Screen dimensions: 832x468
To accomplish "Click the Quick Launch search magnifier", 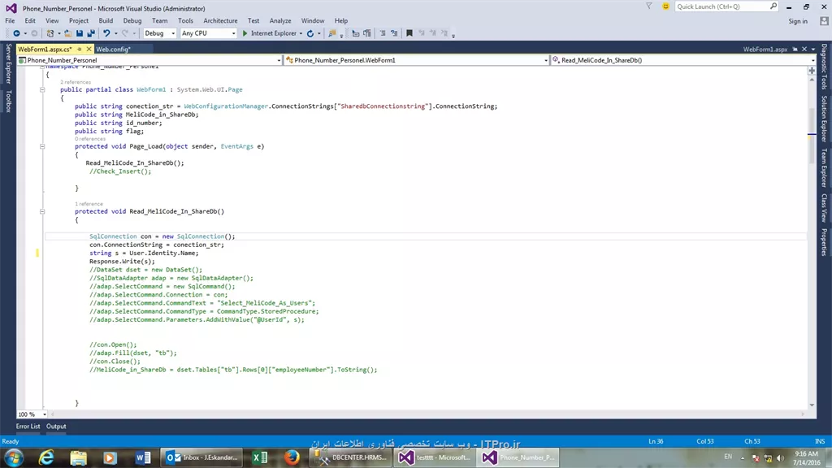I will tap(773, 6).
